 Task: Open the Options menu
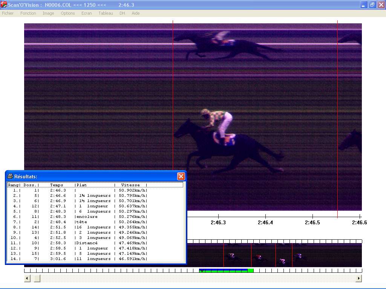(x=68, y=13)
